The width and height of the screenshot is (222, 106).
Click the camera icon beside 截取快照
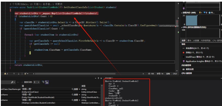point(184,69)
